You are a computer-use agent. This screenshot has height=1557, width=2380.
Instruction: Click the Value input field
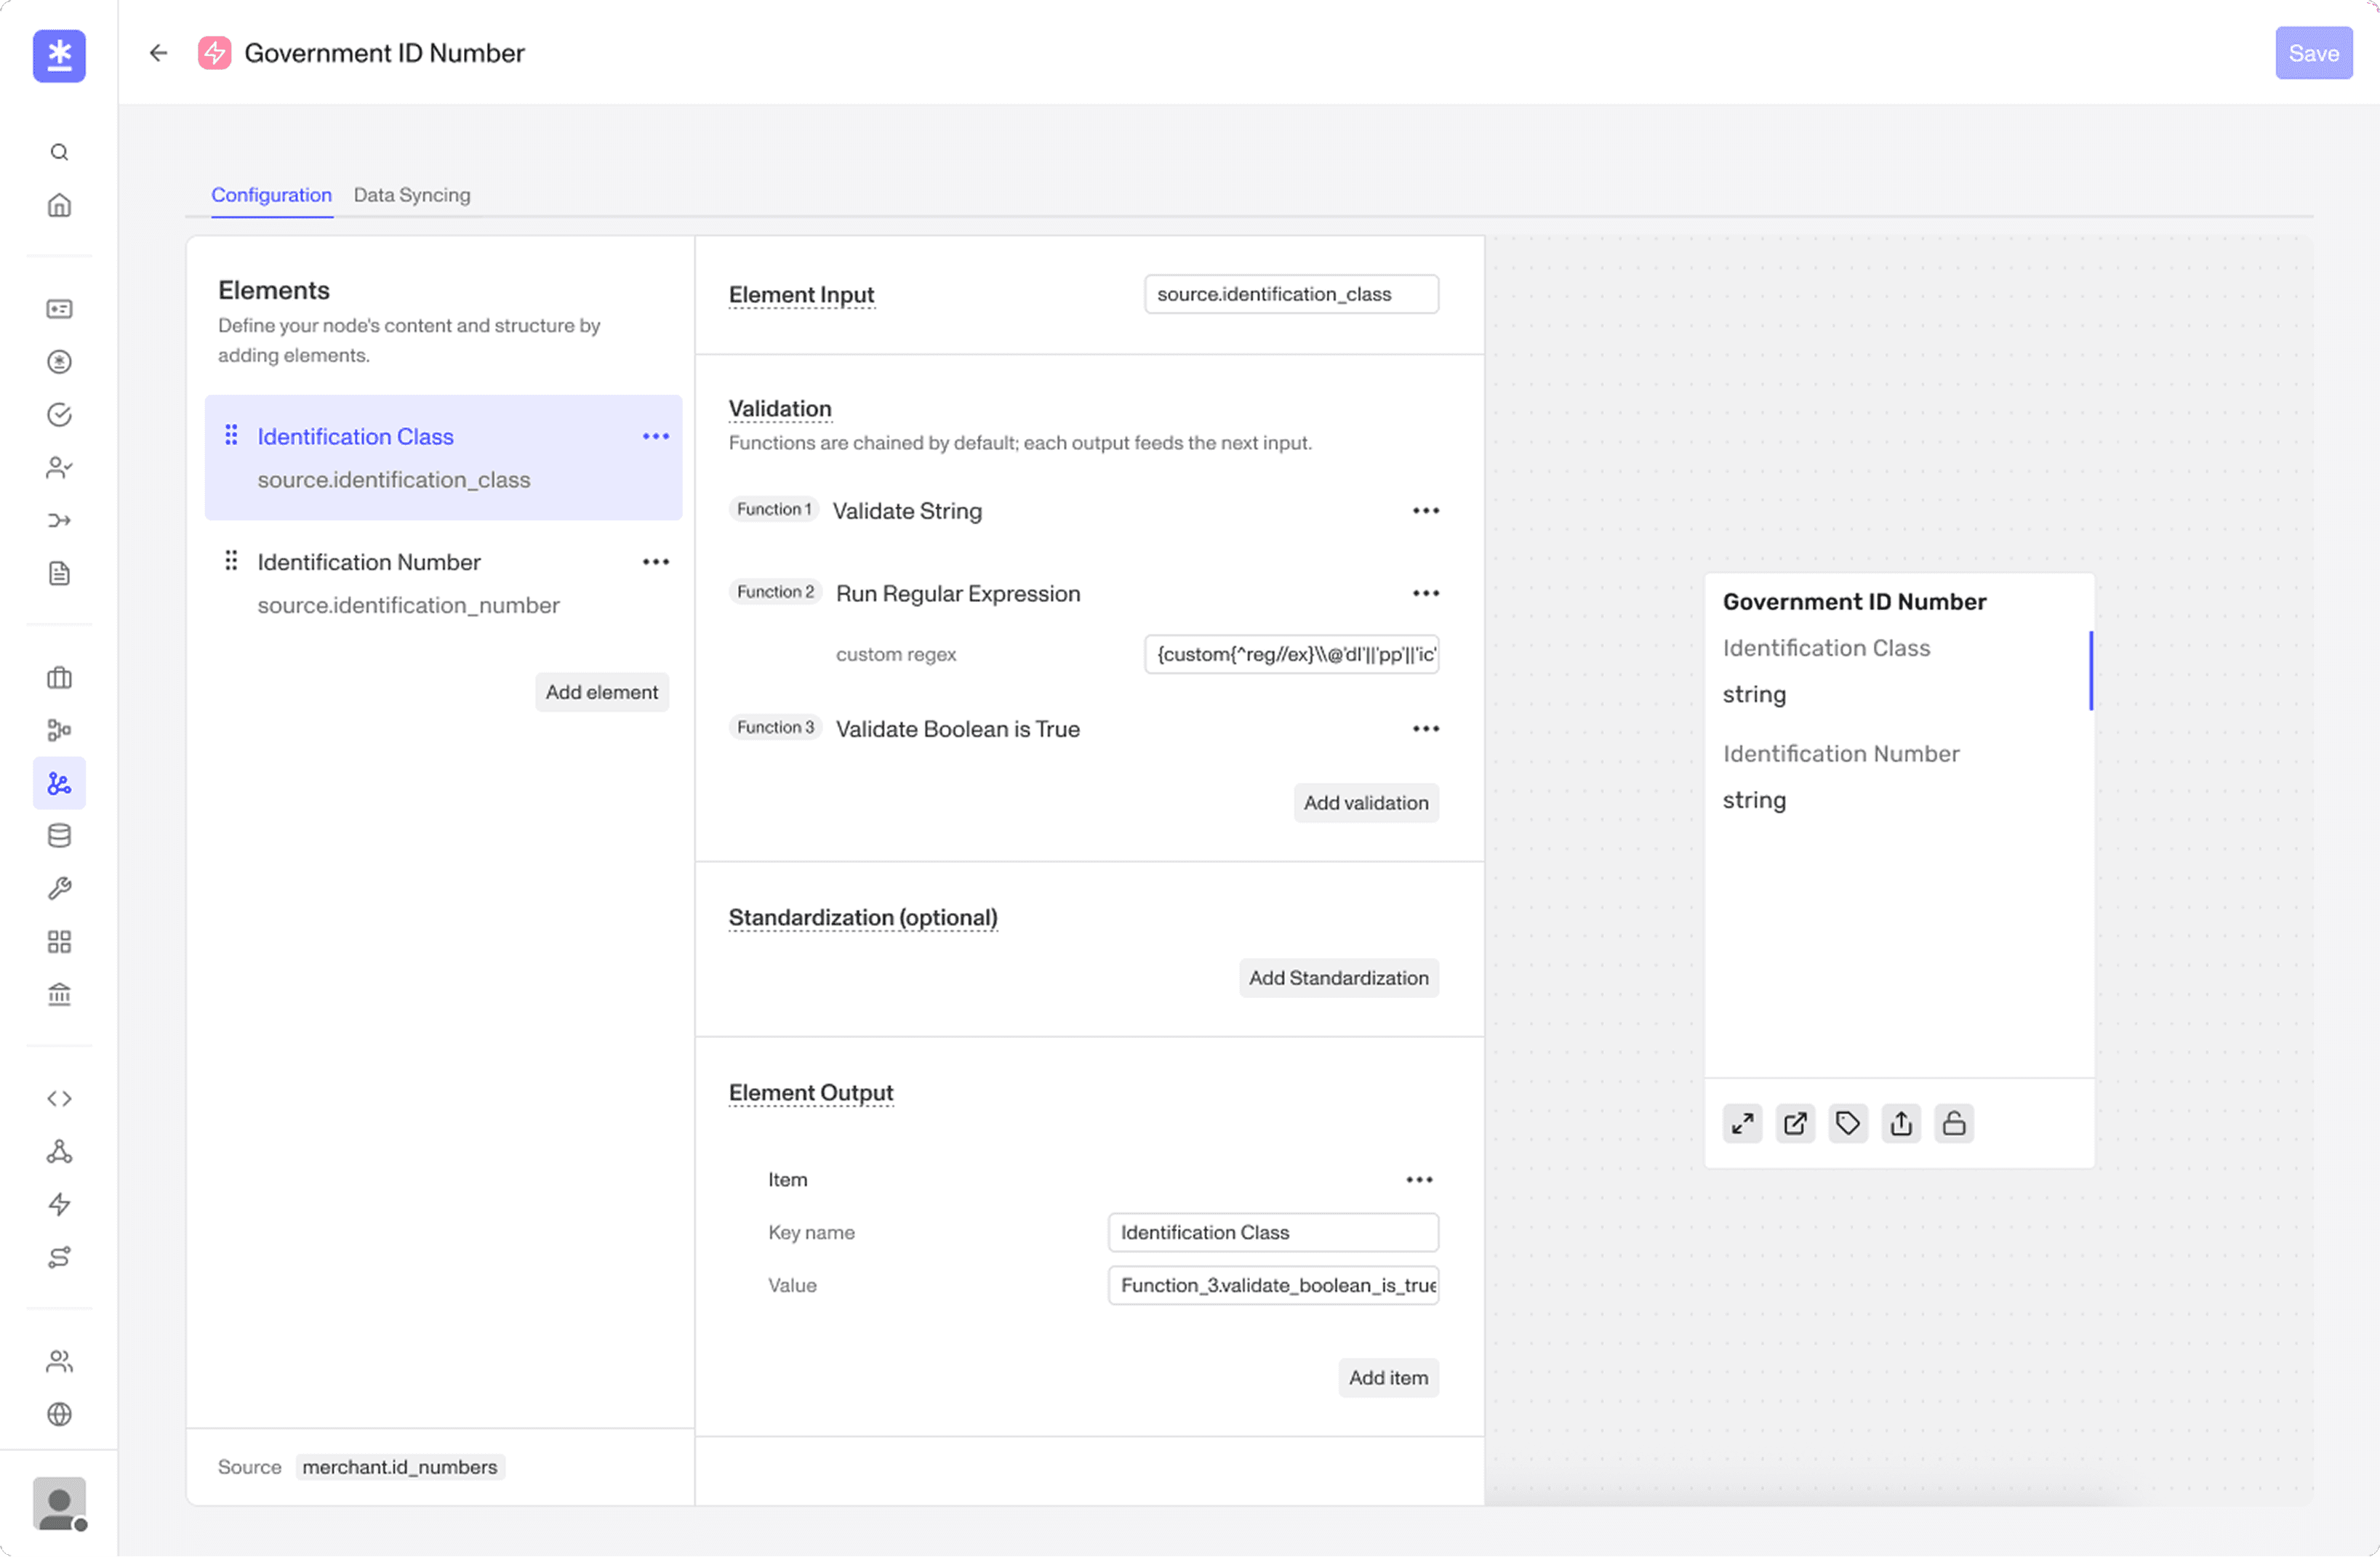click(x=1273, y=1286)
